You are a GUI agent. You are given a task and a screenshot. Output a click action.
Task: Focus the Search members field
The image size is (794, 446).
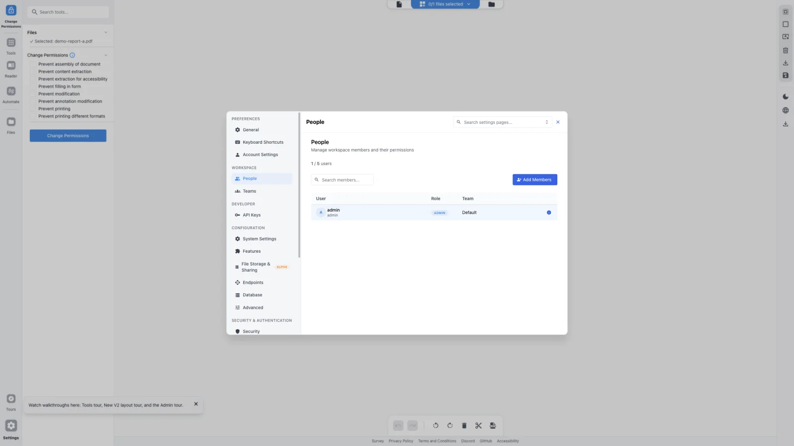(342, 180)
